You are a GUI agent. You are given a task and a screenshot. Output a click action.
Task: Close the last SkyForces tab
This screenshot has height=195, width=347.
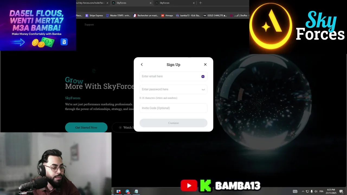(x=194, y=3)
